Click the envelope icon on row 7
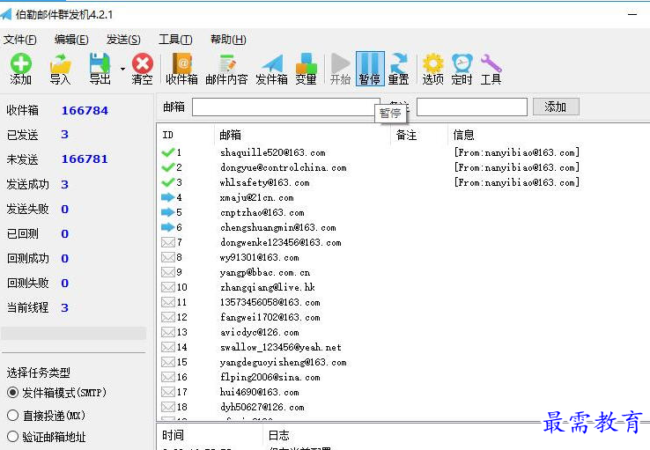650x450 pixels. coord(168,242)
